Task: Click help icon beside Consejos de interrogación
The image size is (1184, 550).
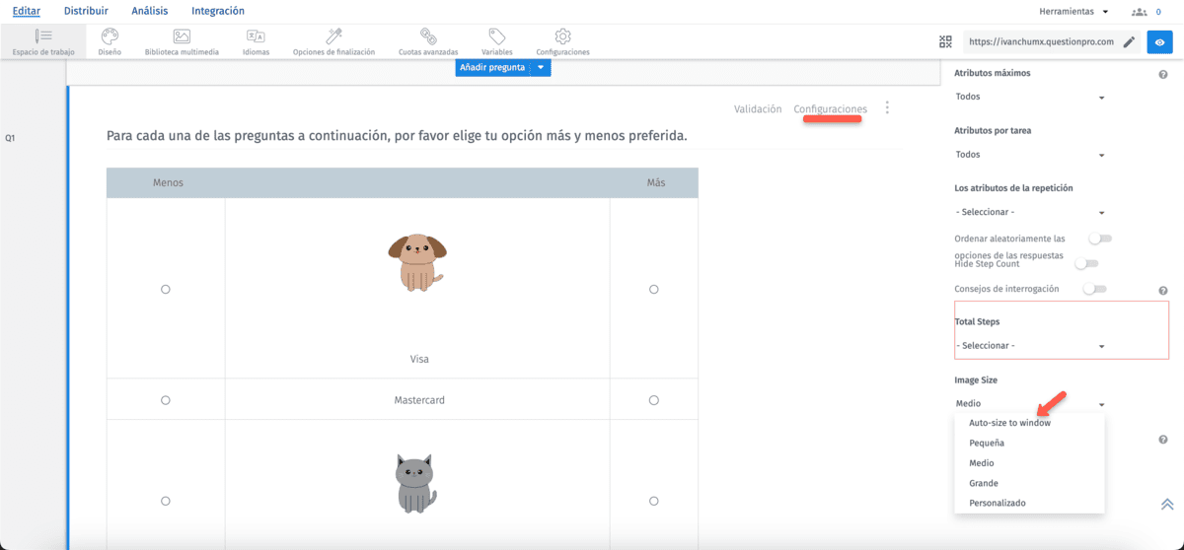Action: (1163, 291)
